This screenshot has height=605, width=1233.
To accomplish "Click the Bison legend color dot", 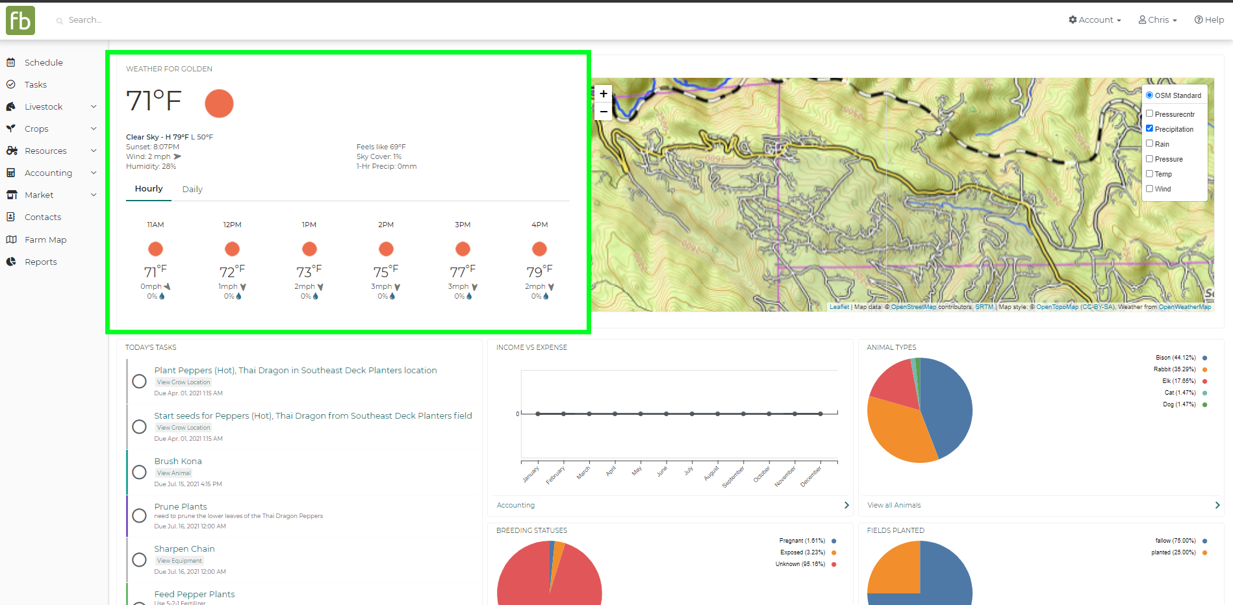I will click(1204, 358).
